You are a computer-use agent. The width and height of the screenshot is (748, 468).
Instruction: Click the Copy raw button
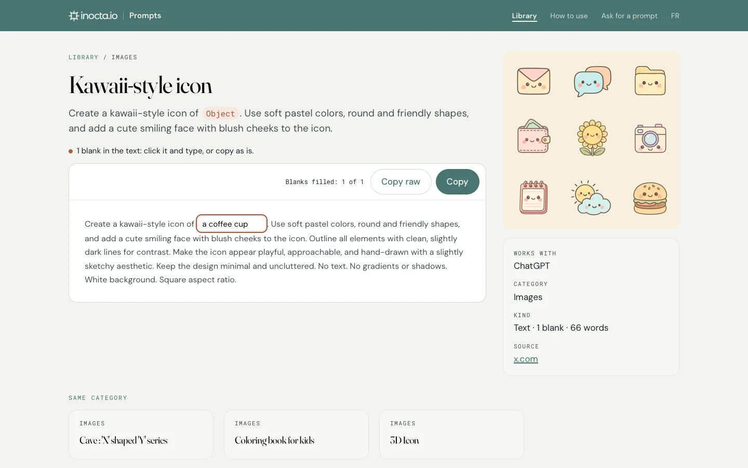click(400, 181)
